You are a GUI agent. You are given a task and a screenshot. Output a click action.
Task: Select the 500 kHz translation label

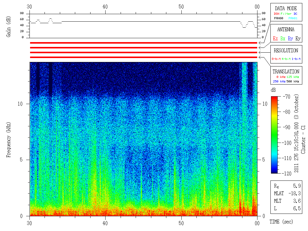pyautogui.click(x=293, y=81)
